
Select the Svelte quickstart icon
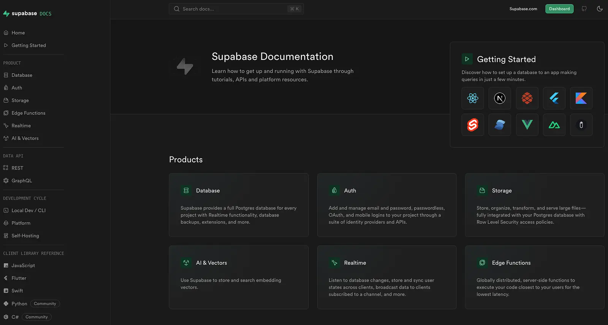click(473, 125)
